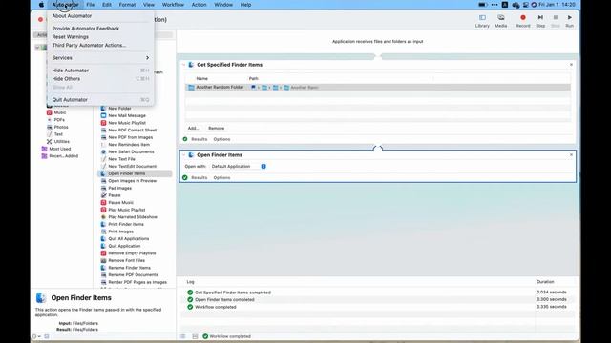
Task: Open the Media browser
Action: pyautogui.click(x=500, y=21)
